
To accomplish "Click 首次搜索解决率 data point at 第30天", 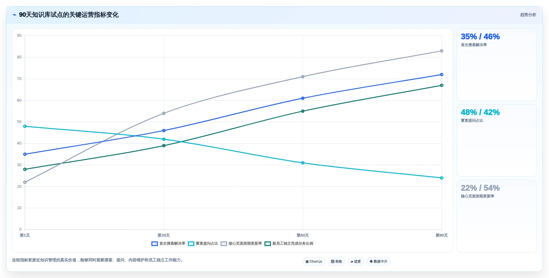I will (164, 131).
